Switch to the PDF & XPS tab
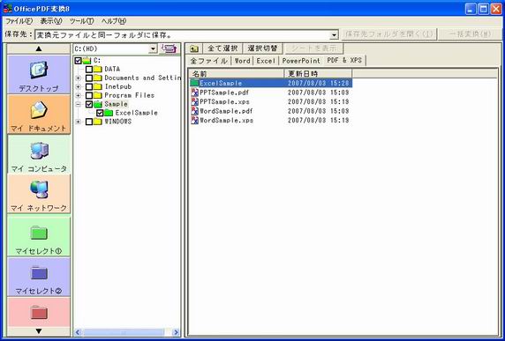This screenshot has width=505, height=341. click(344, 60)
